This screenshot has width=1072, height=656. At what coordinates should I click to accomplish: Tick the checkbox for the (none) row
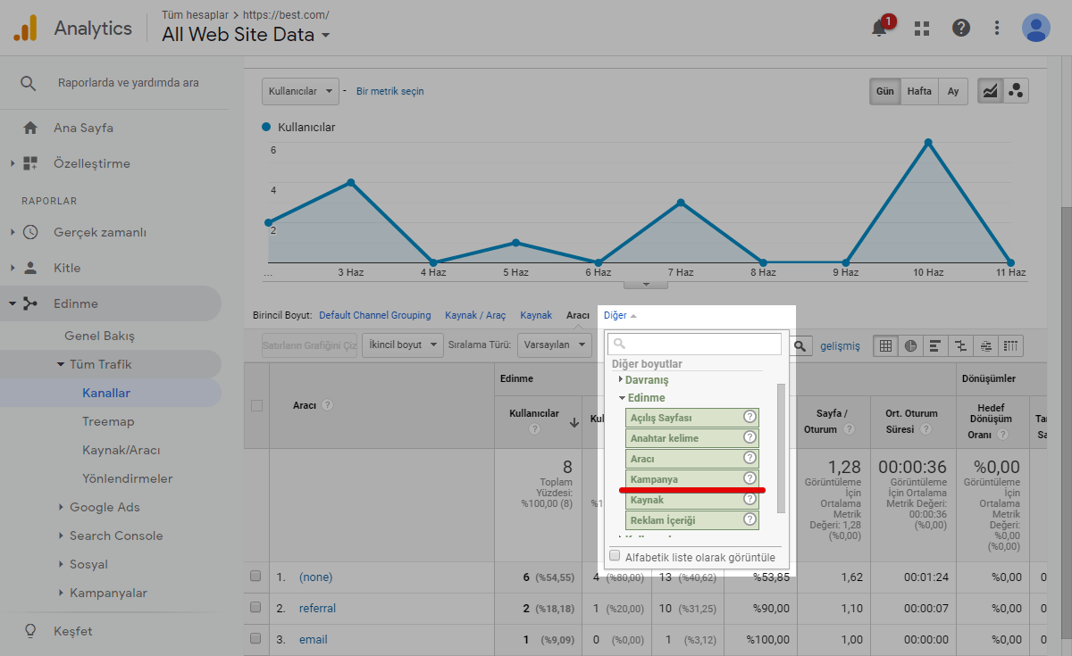[x=256, y=577]
